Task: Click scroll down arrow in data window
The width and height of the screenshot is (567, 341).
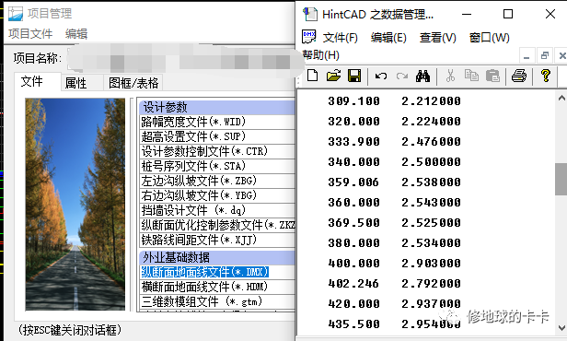Action: click(561, 328)
